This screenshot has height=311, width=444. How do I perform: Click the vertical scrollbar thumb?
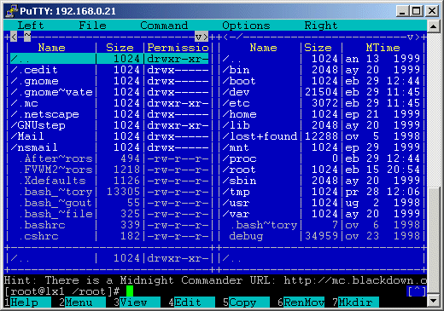434,240
